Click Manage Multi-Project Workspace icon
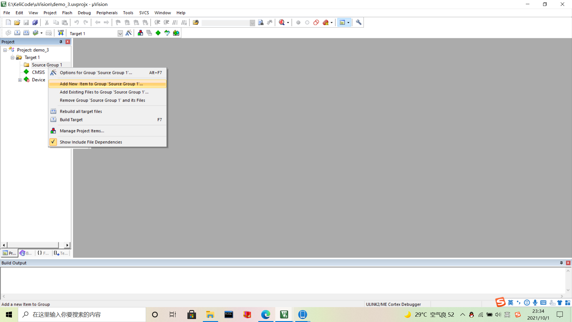Screen dimensions: 572x322 [x=149, y=33]
